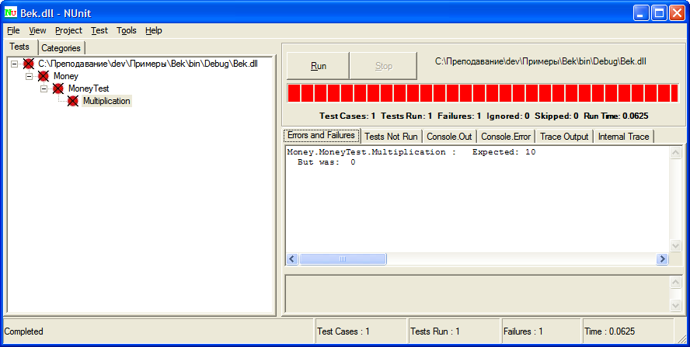Viewport: 690px width, 347px height.
Task: Collapse the Money namespace node
Action: click(29, 77)
